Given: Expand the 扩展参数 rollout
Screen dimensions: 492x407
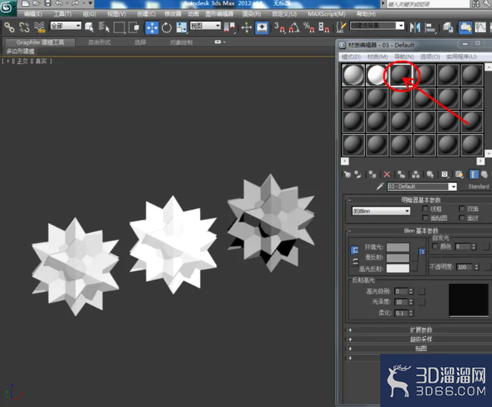Looking at the screenshot, I should (419, 330).
